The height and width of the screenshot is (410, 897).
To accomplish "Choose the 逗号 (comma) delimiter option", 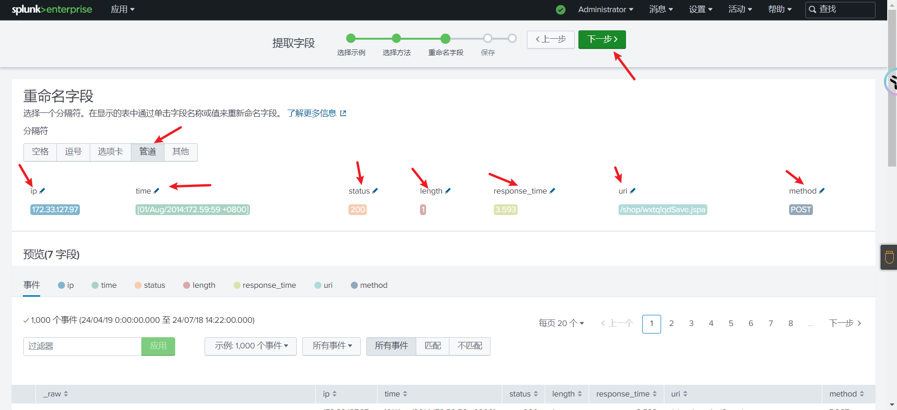I will coord(73,152).
